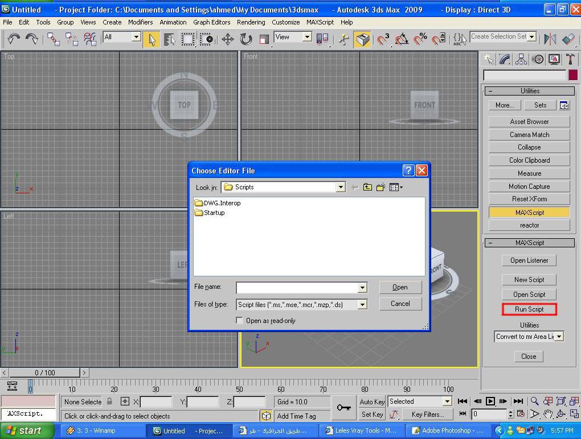Open the Modifiers menu
This screenshot has width=581, height=439.
click(x=141, y=22)
